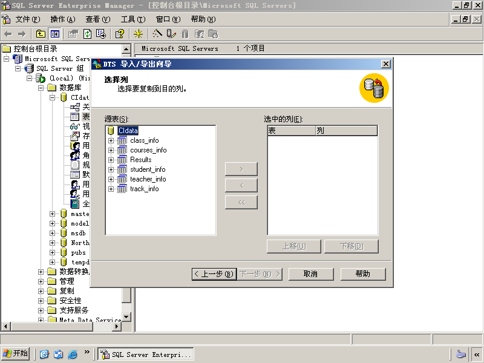
Task: Click the keyboard icon in system tray
Action: 461,354
